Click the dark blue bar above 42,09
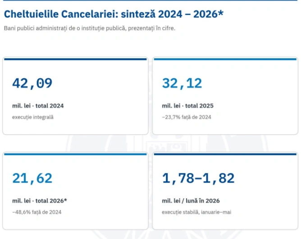Viewport: 301px width, 239px height. (x=75, y=59)
